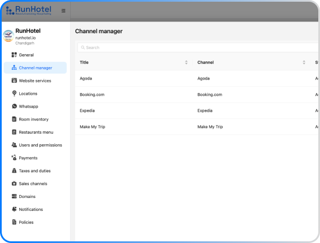Screen dimensions: 320x243
Task: Click the Website services icon
Action: (14, 81)
